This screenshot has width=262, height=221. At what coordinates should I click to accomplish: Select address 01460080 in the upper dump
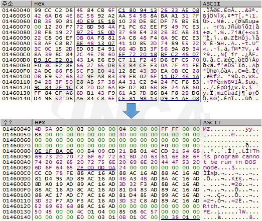click(x=16, y=33)
